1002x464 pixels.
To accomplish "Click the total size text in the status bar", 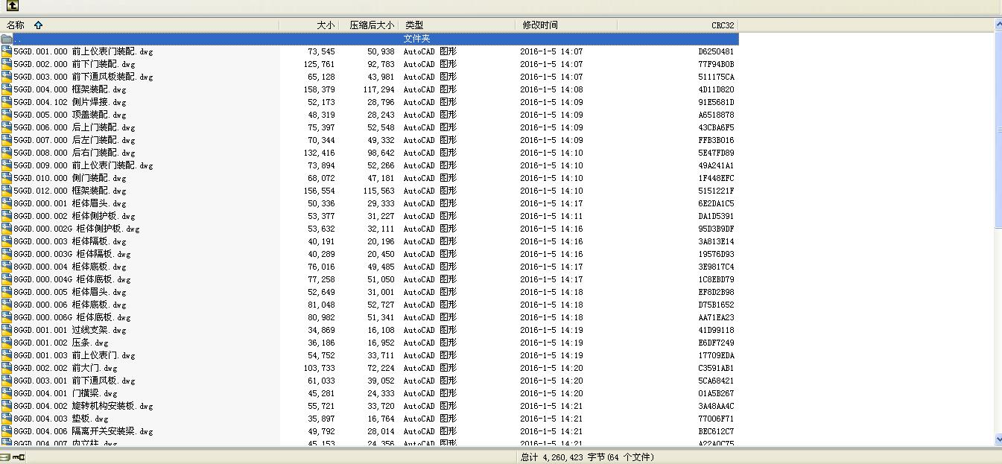I will click(x=587, y=457).
